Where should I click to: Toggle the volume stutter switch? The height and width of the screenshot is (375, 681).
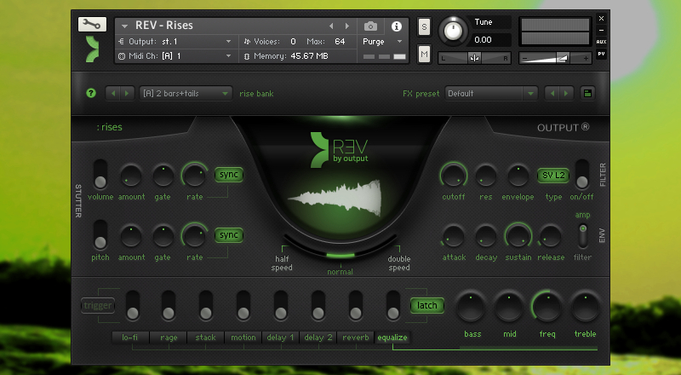pyautogui.click(x=100, y=174)
